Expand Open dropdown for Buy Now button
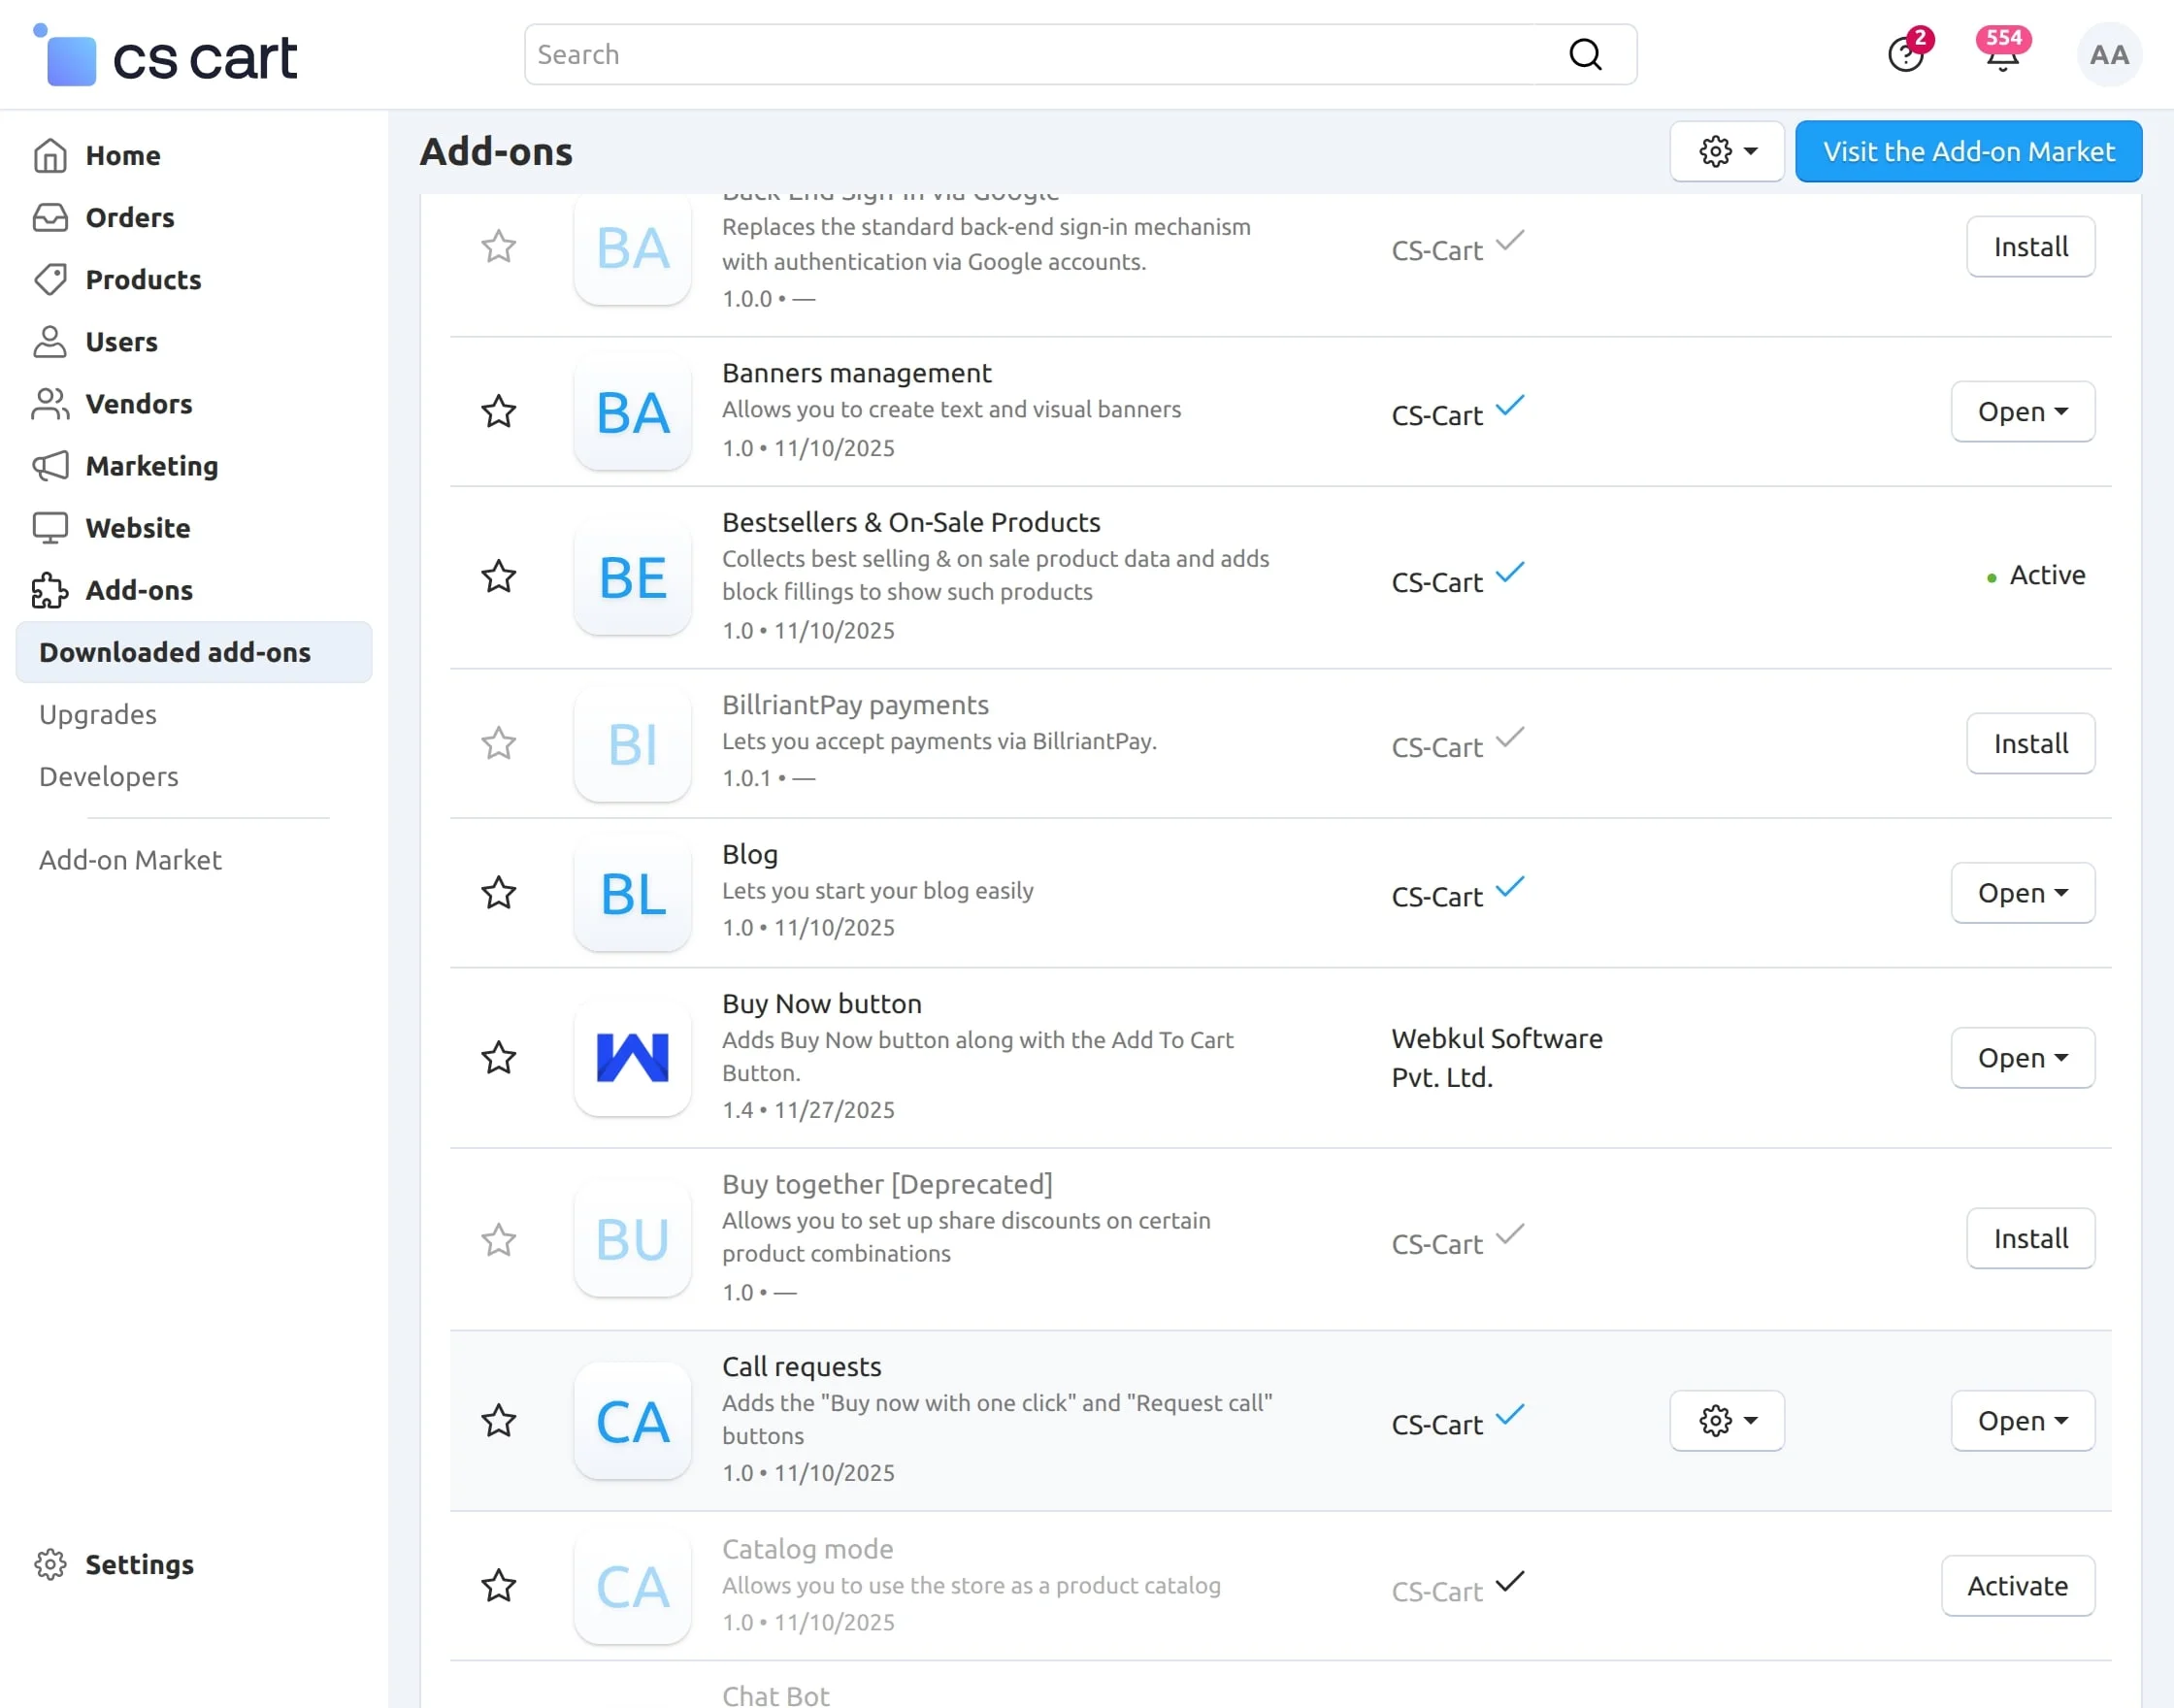2174x1708 pixels. point(2022,1058)
